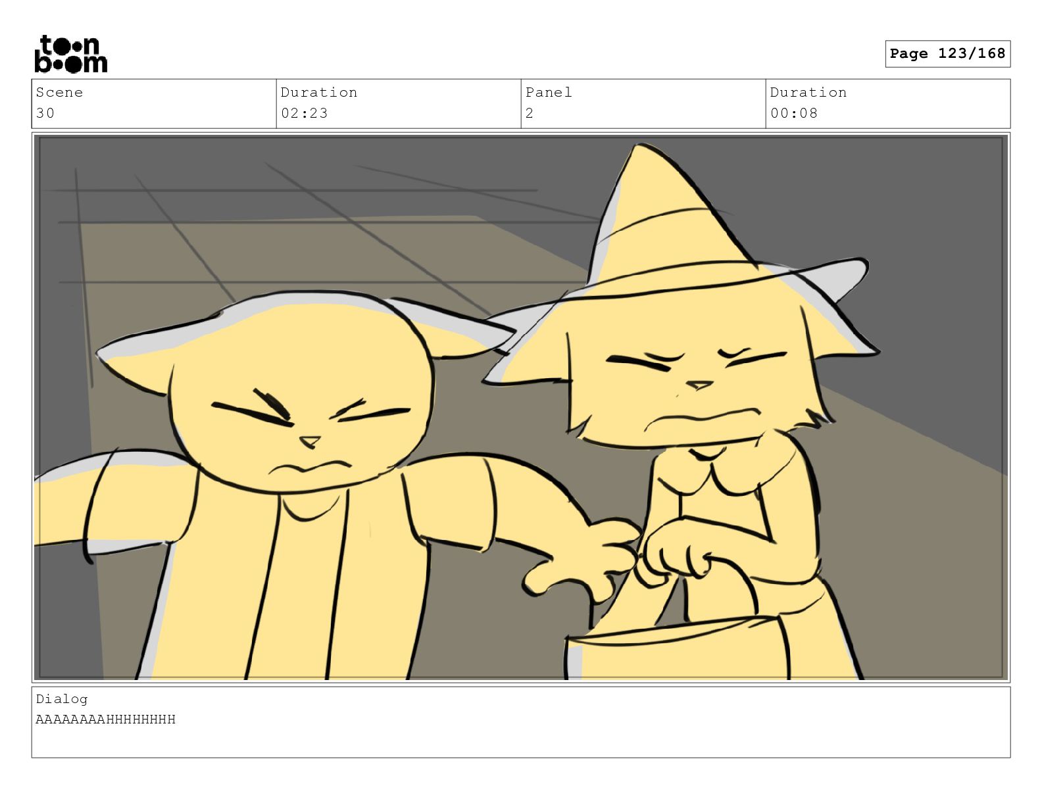Click the scene number 30
Image resolution: width=1042 pixels, height=805 pixels.
45,113
